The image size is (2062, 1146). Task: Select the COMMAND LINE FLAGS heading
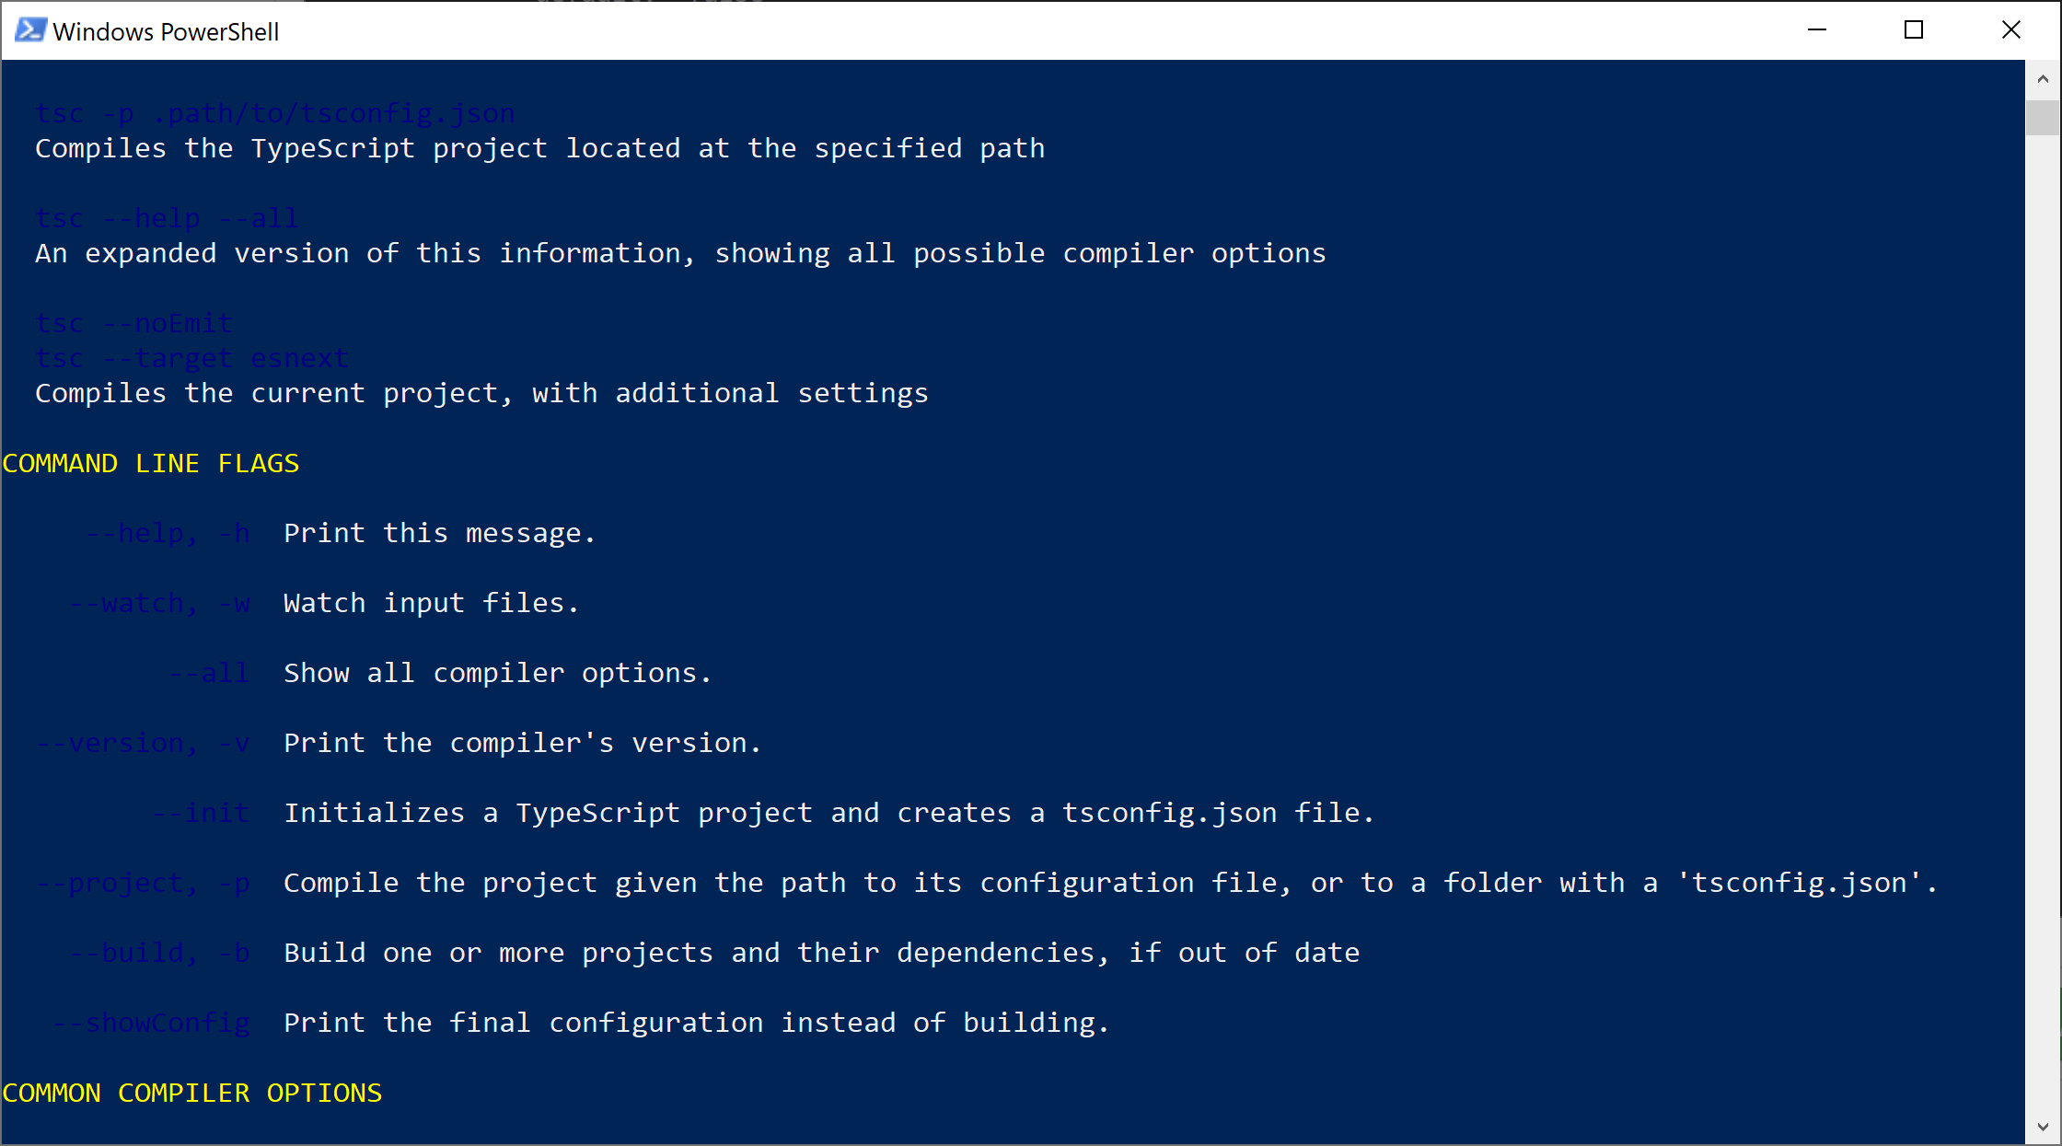[150, 463]
